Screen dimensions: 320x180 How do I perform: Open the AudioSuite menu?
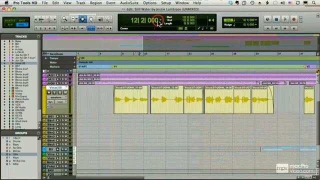coord(129,3)
